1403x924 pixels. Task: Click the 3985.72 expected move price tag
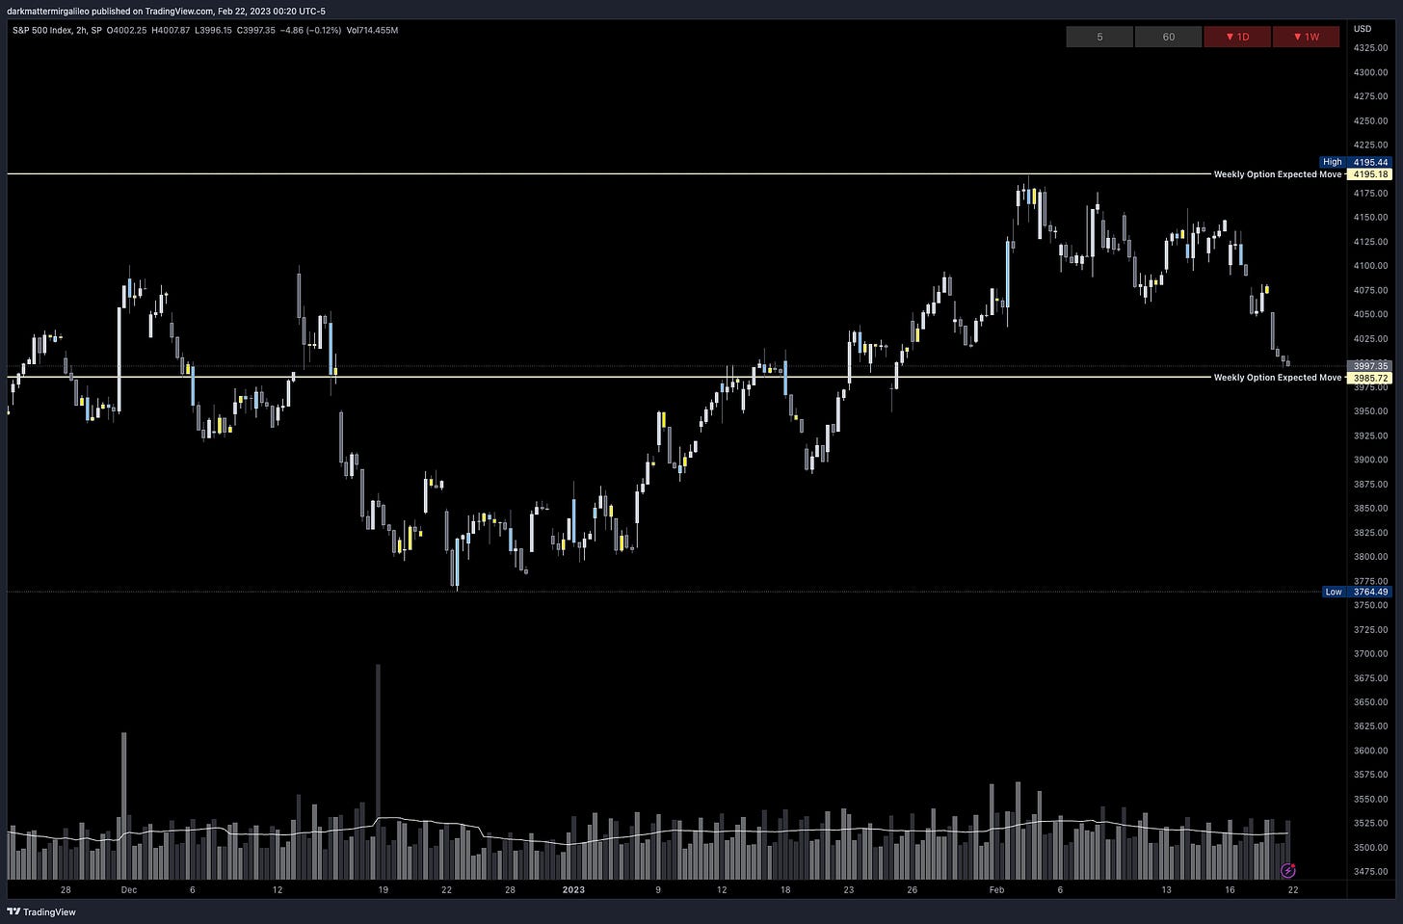1370,378
